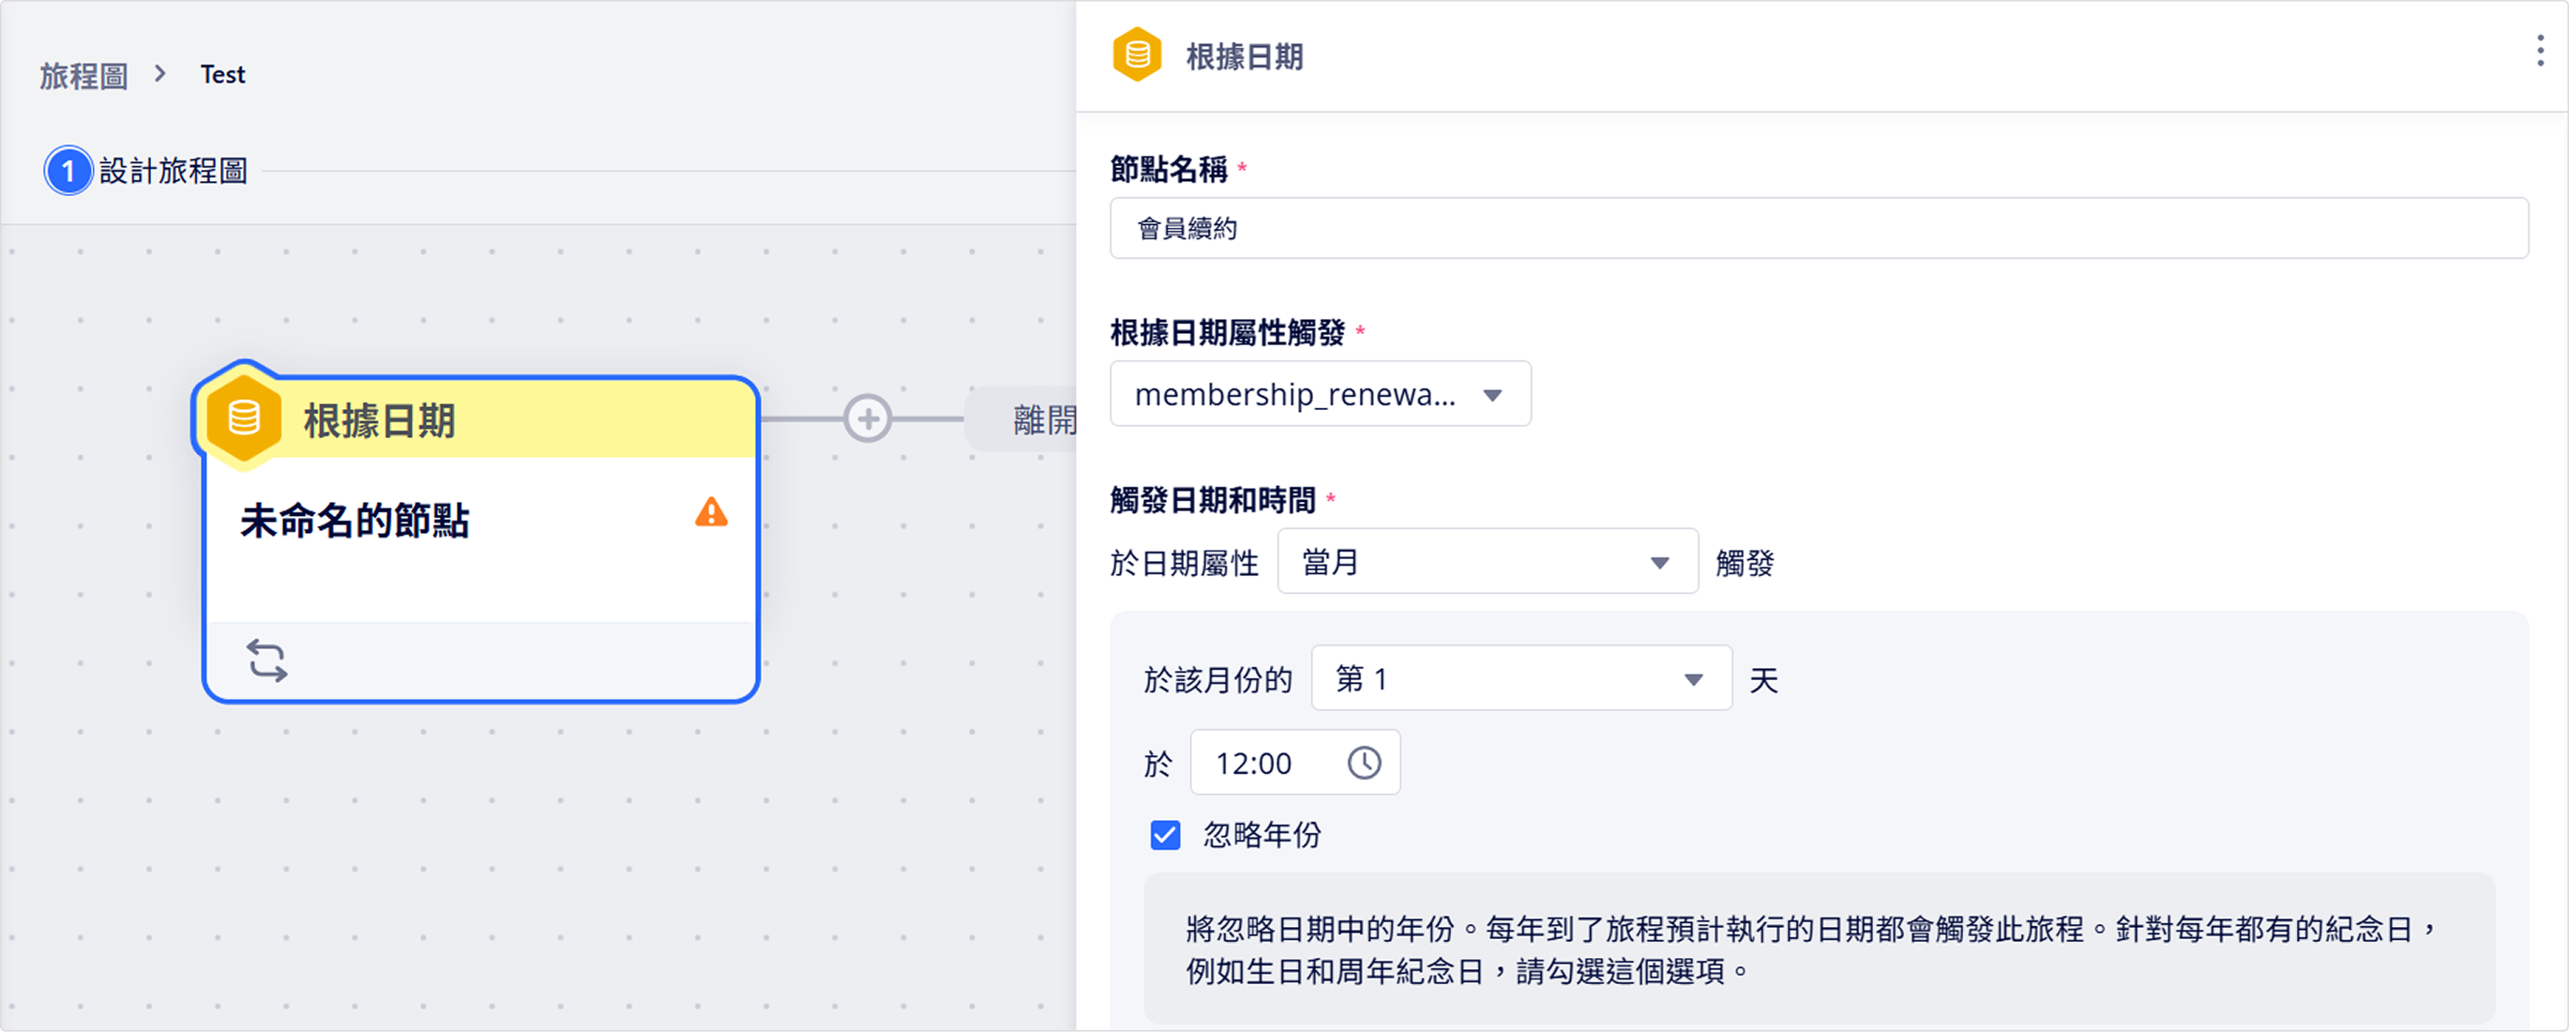Image resolution: width=2569 pixels, height=1032 pixels.
Task: Click the node's yellow hexagon database icon
Action: [x=245, y=418]
